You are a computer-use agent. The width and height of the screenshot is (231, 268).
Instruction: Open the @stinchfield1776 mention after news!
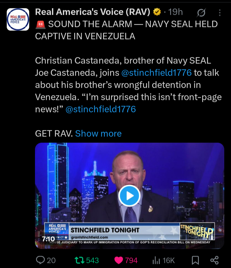tap(101, 109)
